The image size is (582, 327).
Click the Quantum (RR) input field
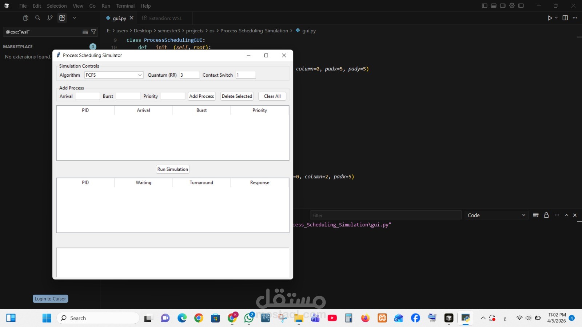(x=190, y=75)
